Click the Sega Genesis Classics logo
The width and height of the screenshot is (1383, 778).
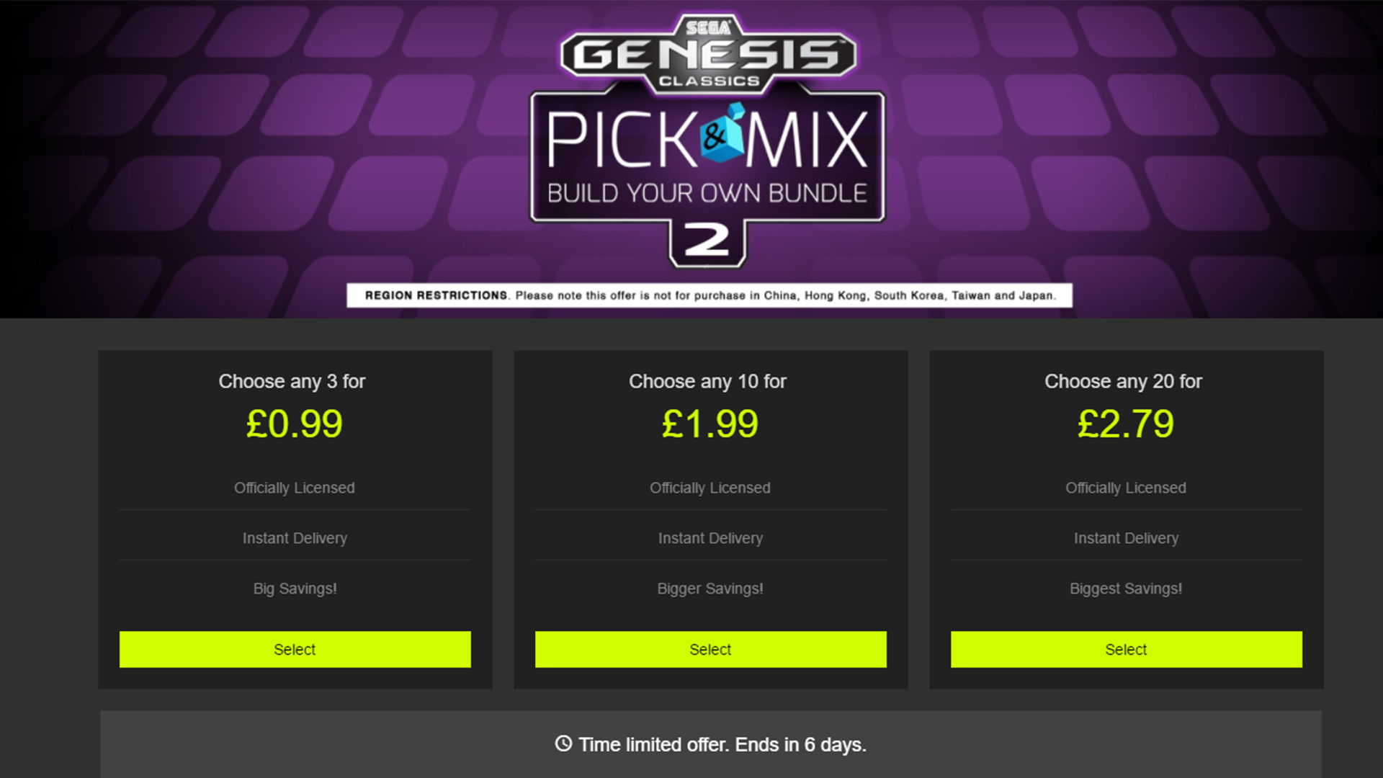tap(709, 54)
